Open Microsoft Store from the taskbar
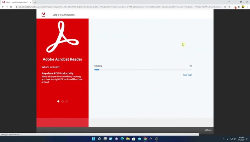The image size is (250, 142). [x=134, y=139]
